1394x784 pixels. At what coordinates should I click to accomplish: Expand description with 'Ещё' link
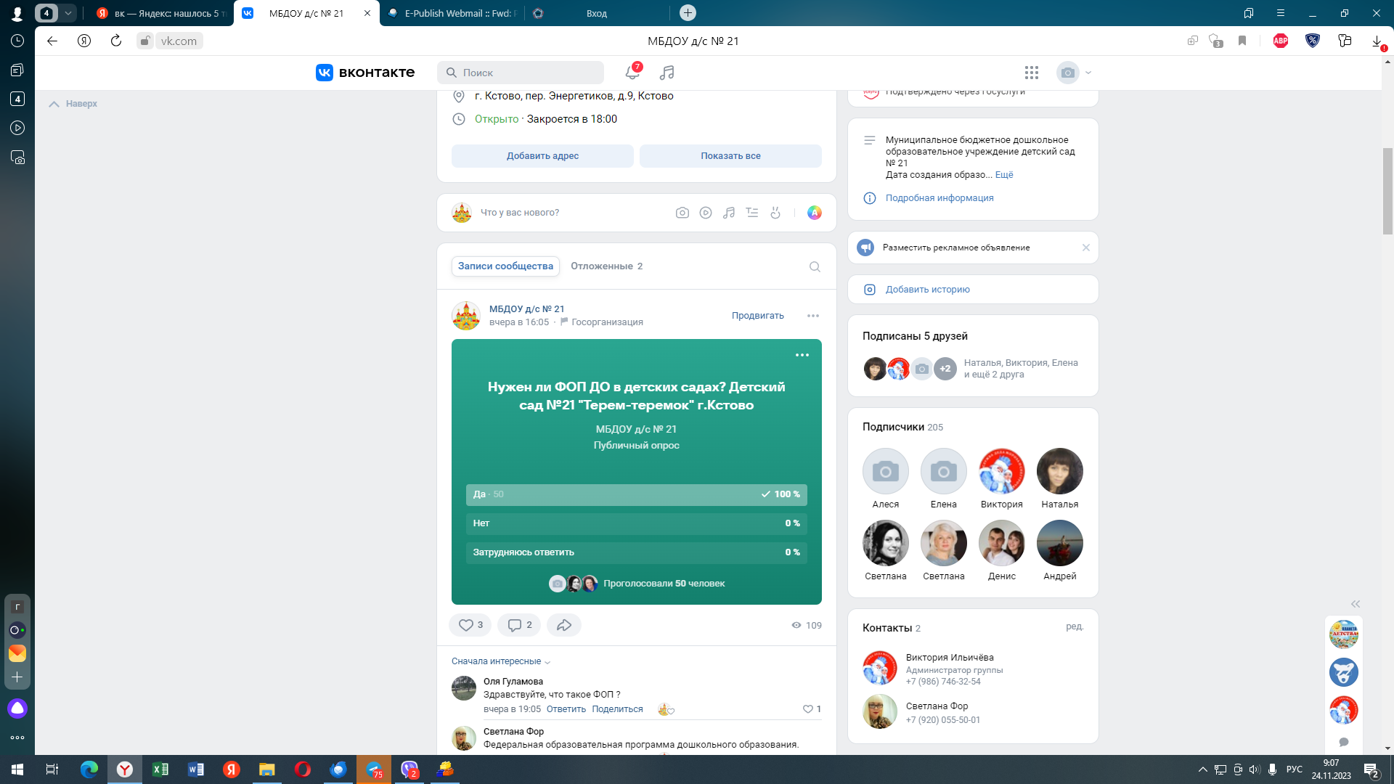pyautogui.click(x=1004, y=175)
